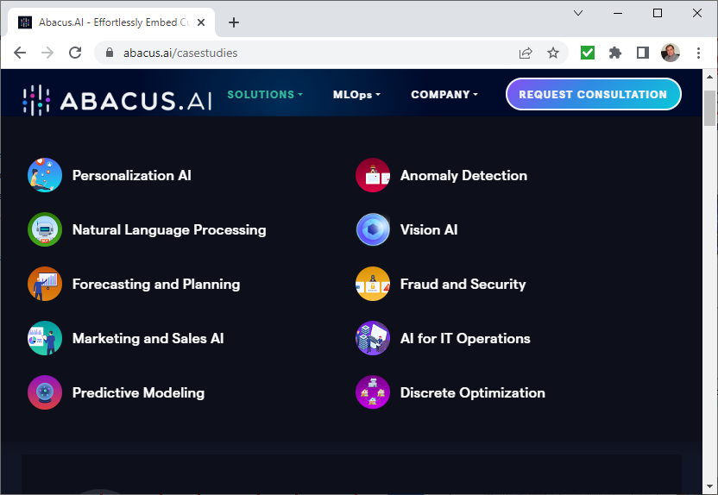Open the Vision AI link
The height and width of the screenshot is (495, 718).
click(429, 229)
